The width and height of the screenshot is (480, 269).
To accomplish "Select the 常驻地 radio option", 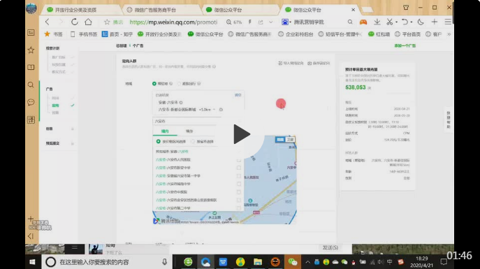I will [154, 84].
